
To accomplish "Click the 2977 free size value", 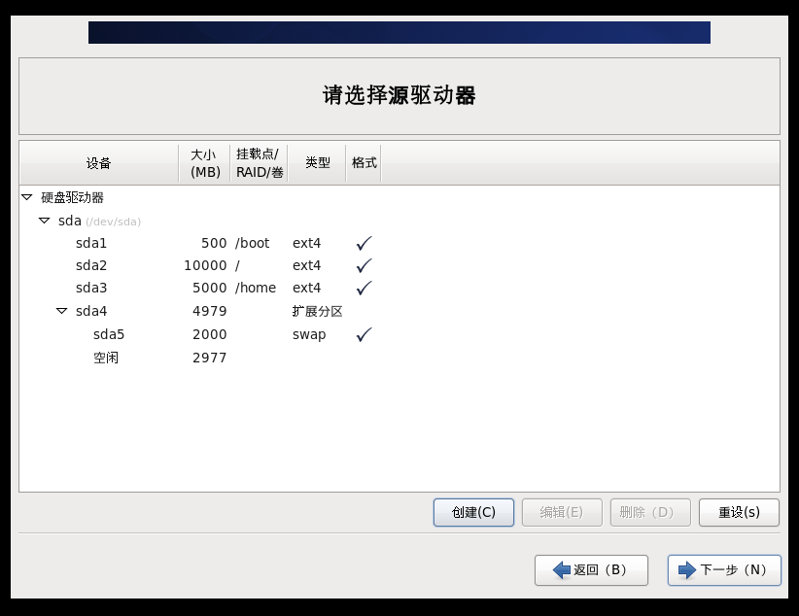I will tap(209, 358).
